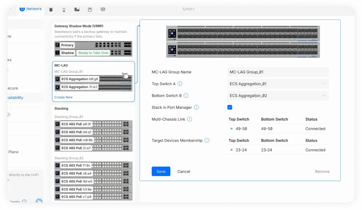Select ECS 48S PoE c7:p9 switch

[x=93, y=197]
